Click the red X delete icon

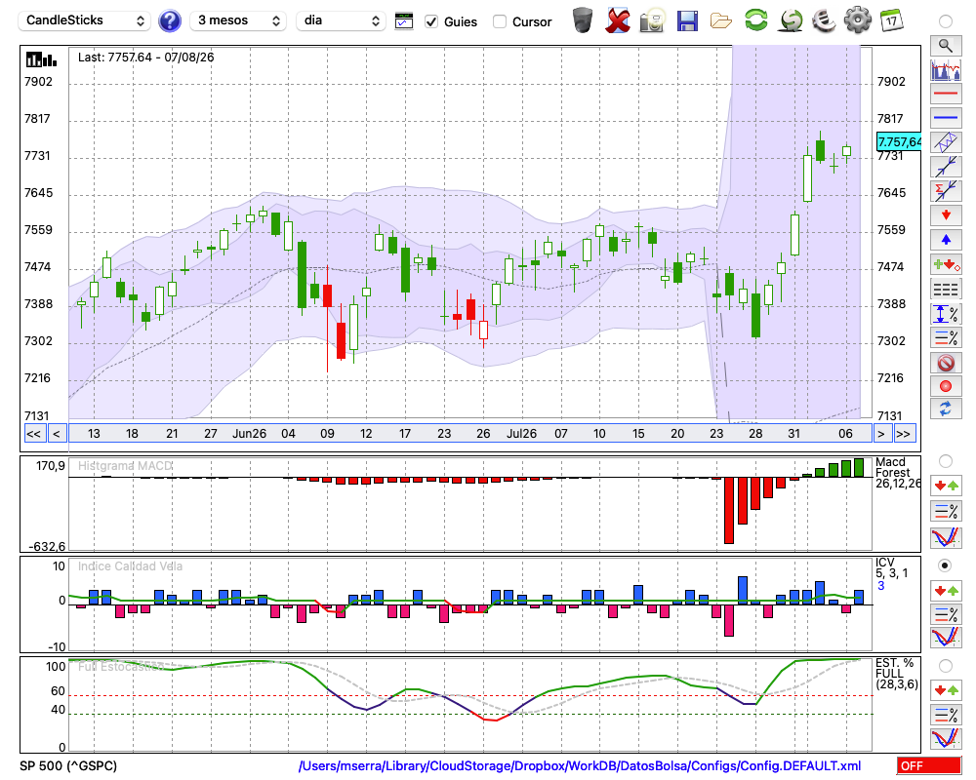(x=617, y=20)
